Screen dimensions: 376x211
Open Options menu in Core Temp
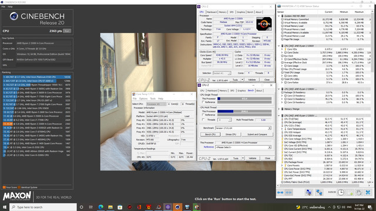[143, 98]
